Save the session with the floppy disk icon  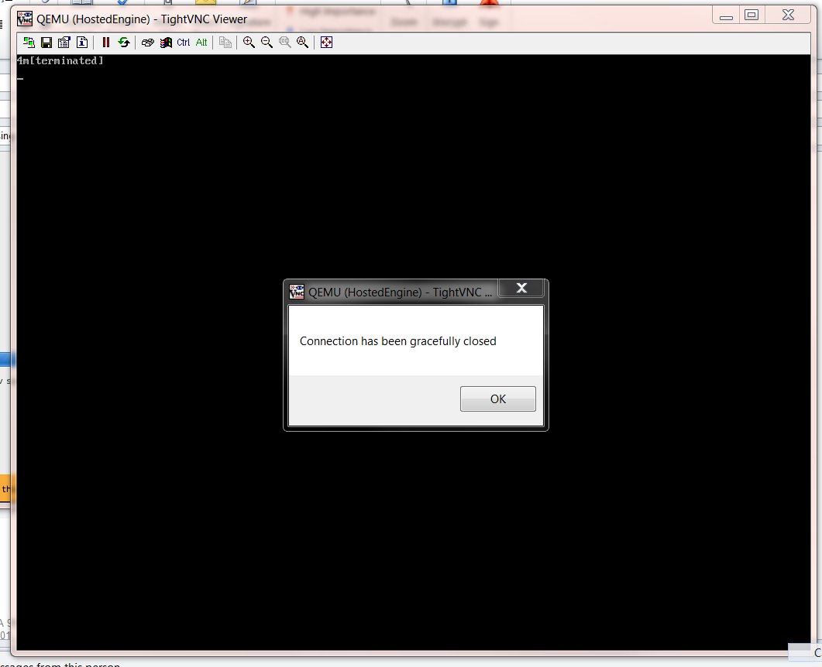[x=46, y=43]
